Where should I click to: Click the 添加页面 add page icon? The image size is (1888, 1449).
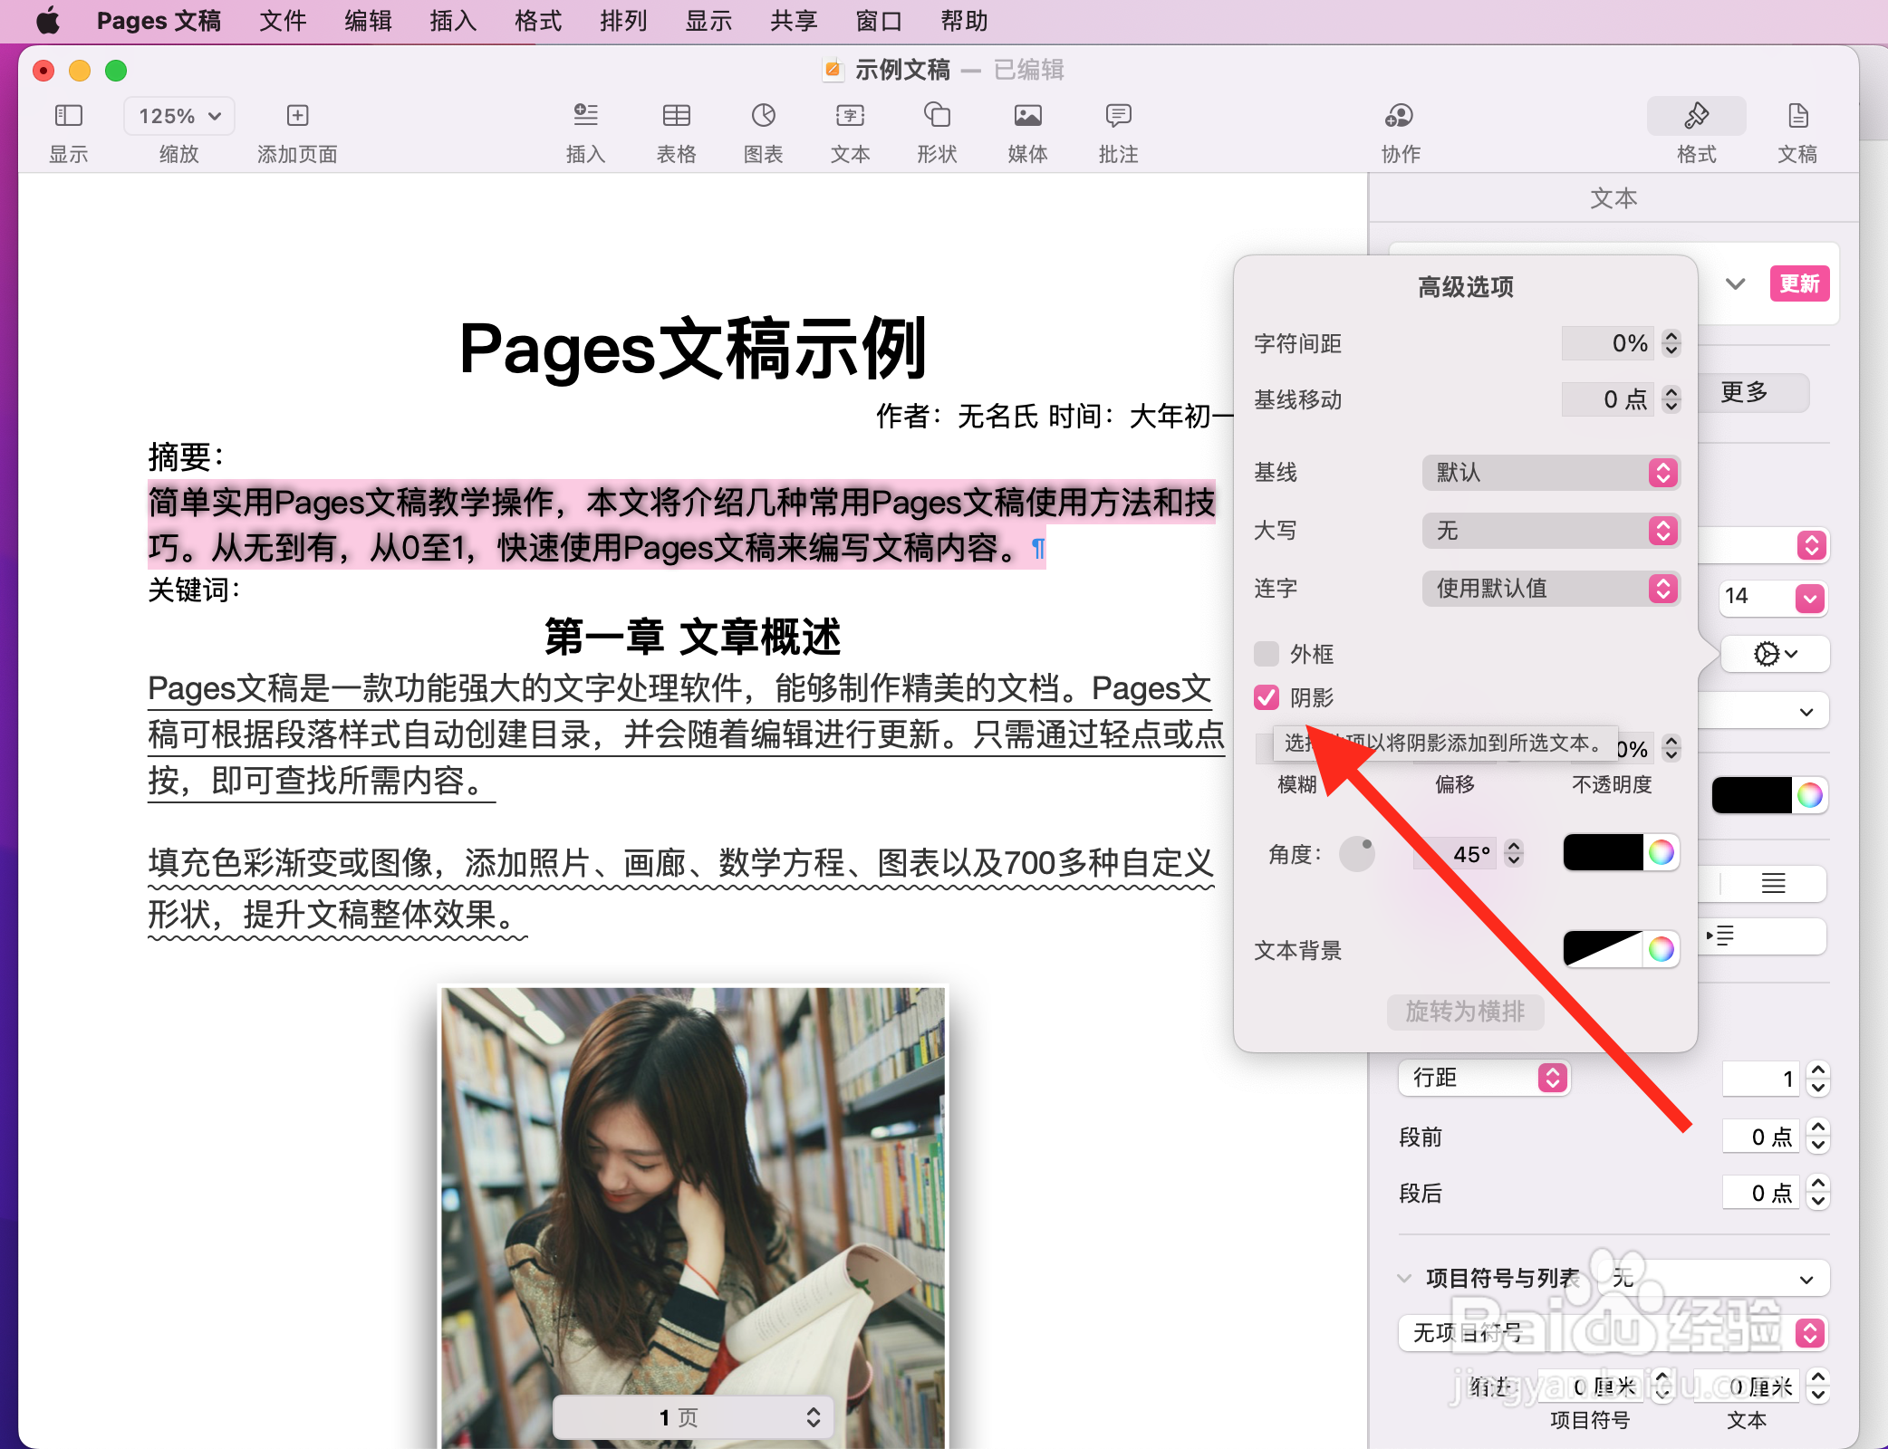pos(297,116)
